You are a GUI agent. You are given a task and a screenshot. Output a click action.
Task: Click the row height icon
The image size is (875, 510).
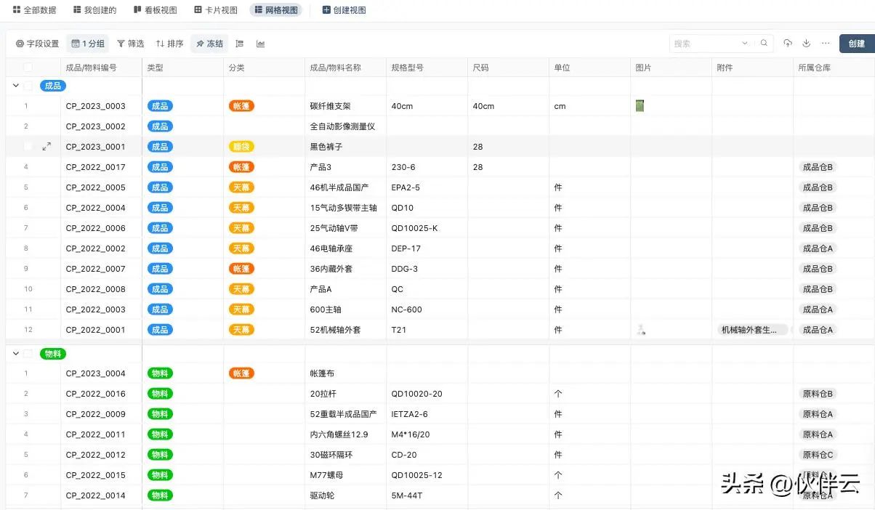(x=240, y=44)
